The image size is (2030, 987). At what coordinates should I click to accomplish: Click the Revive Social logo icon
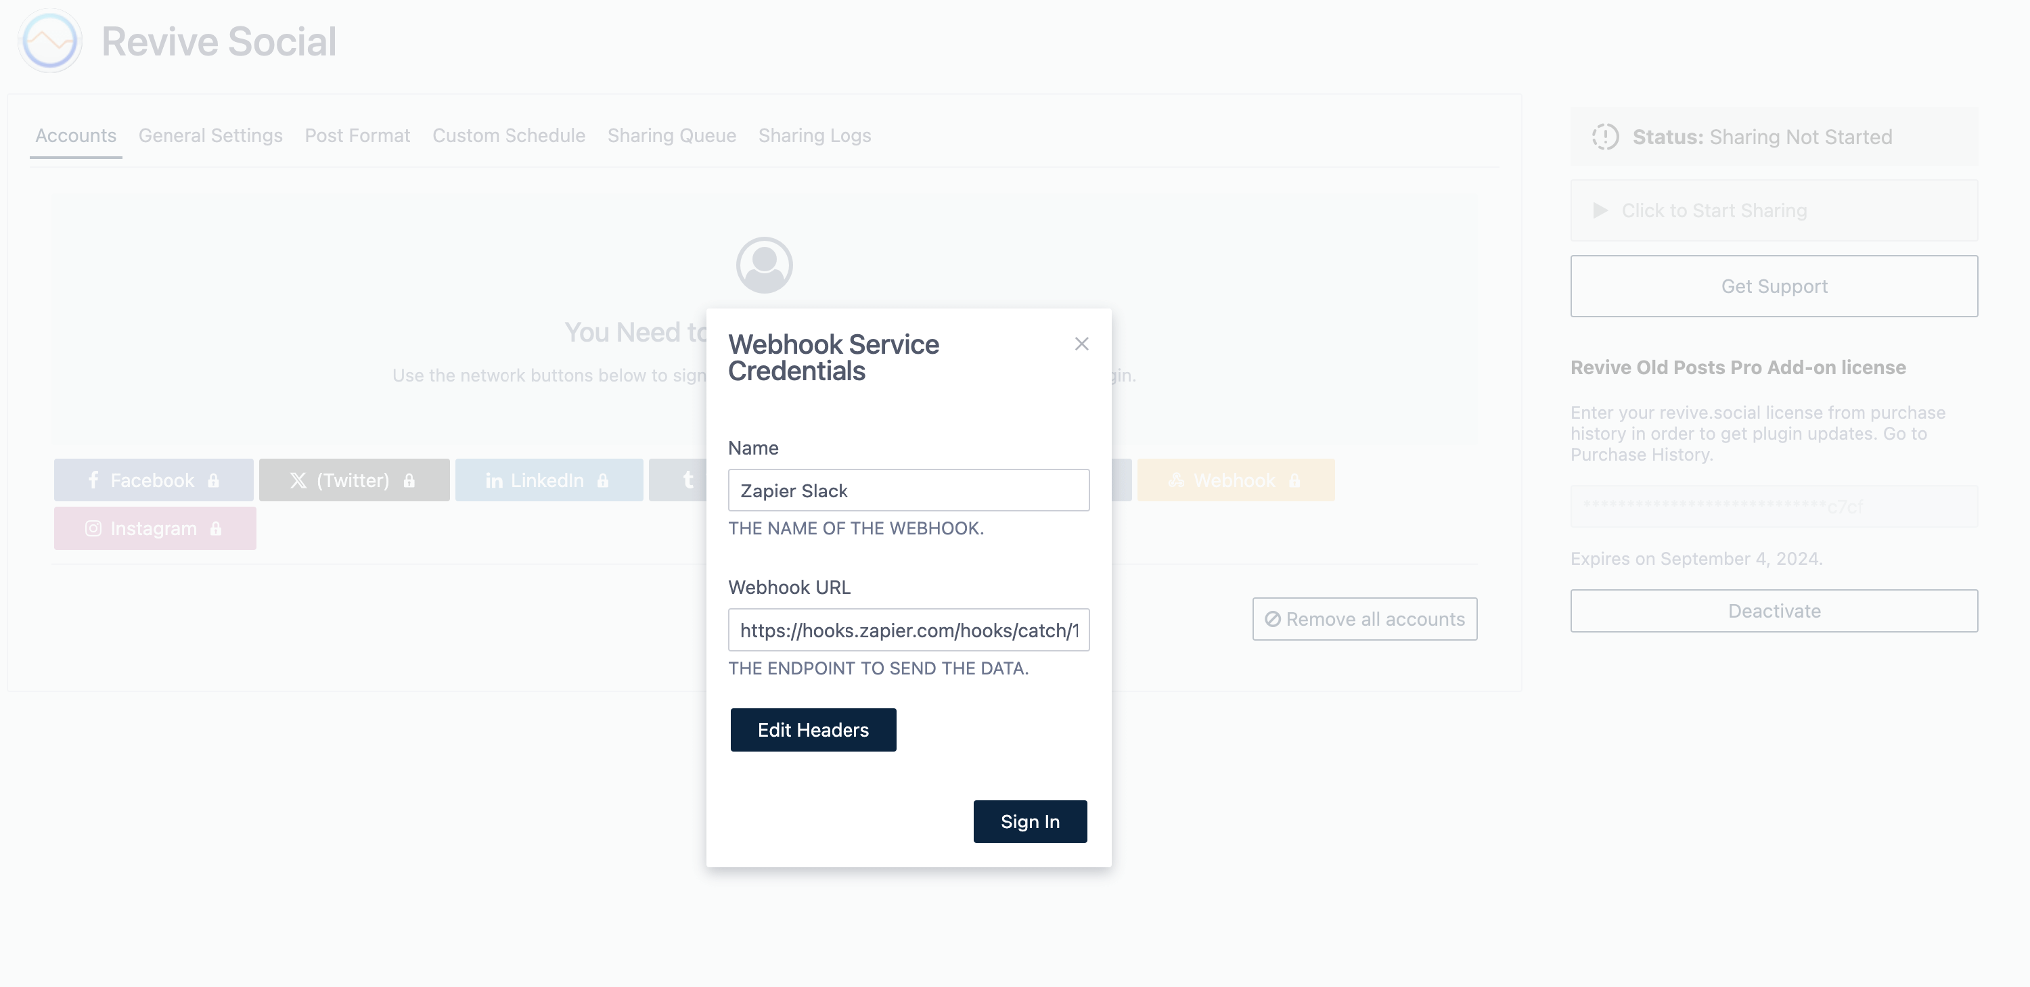click(51, 41)
